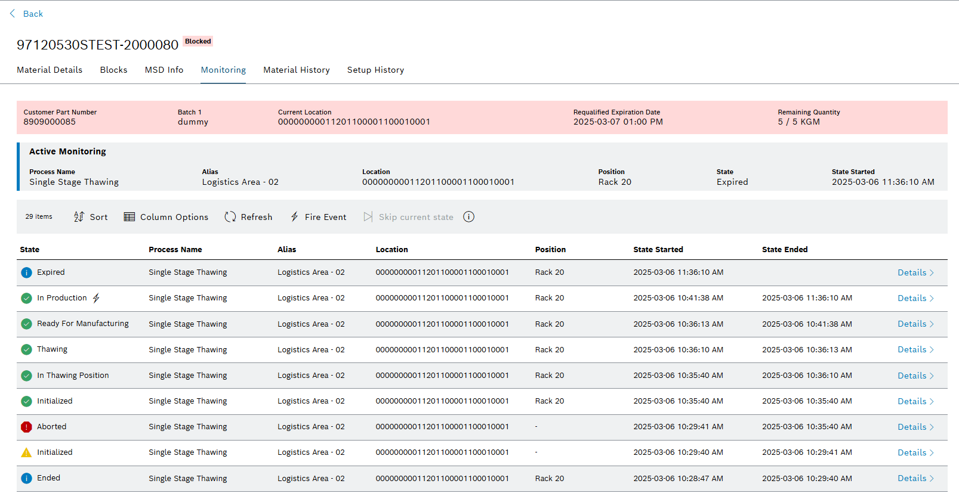The width and height of the screenshot is (959, 493).
Task: Click check icon for Ready For Manufacturing
Action: (x=26, y=324)
